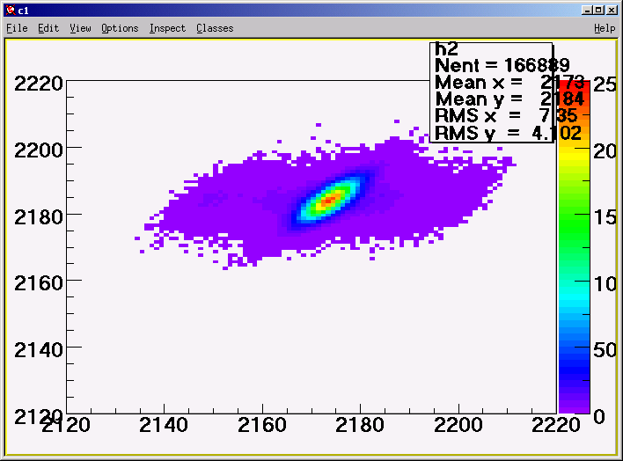Click the Mean y stats line

pos(509,99)
